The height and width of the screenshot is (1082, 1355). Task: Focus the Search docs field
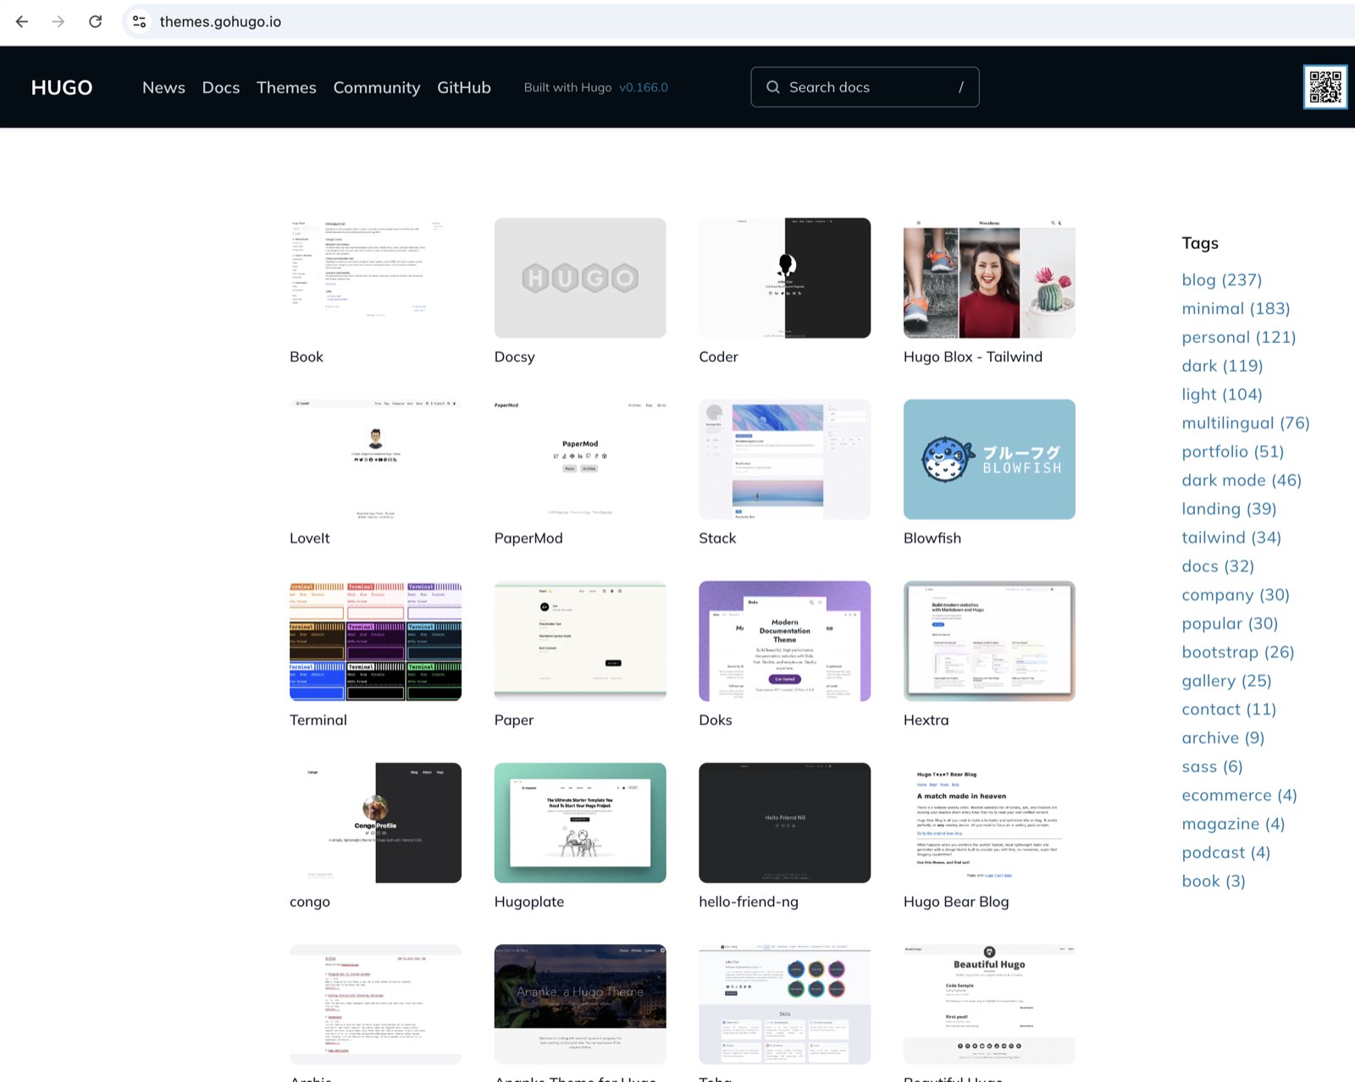click(x=865, y=87)
